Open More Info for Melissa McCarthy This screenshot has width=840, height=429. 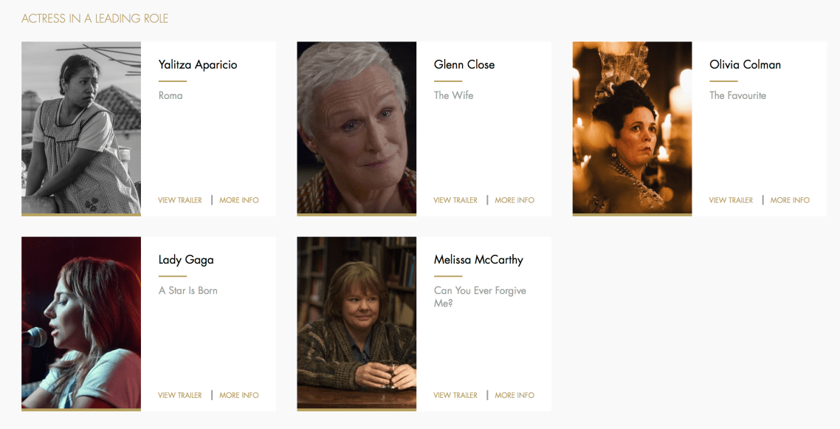click(514, 395)
